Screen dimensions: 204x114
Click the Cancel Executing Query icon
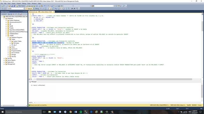pyautogui.click(x=41, y=9)
